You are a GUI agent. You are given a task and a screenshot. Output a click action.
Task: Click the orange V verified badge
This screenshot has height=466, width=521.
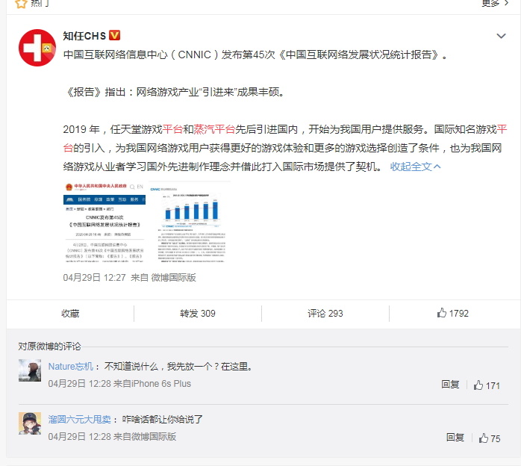pyautogui.click(x=115, y=35)
